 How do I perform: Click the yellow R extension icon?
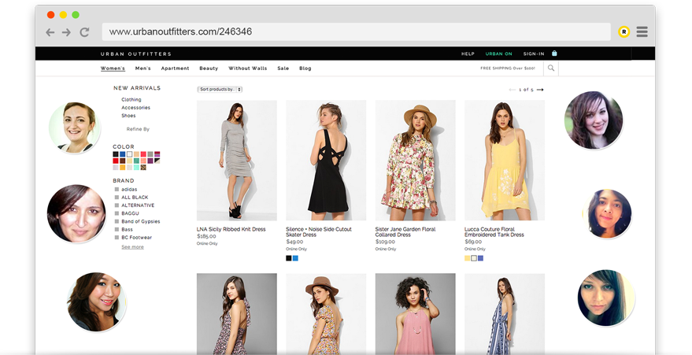(x=624, y=32)
